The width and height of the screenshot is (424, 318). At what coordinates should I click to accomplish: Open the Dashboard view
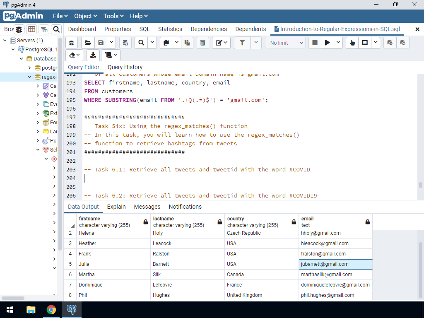pos(82,29)
